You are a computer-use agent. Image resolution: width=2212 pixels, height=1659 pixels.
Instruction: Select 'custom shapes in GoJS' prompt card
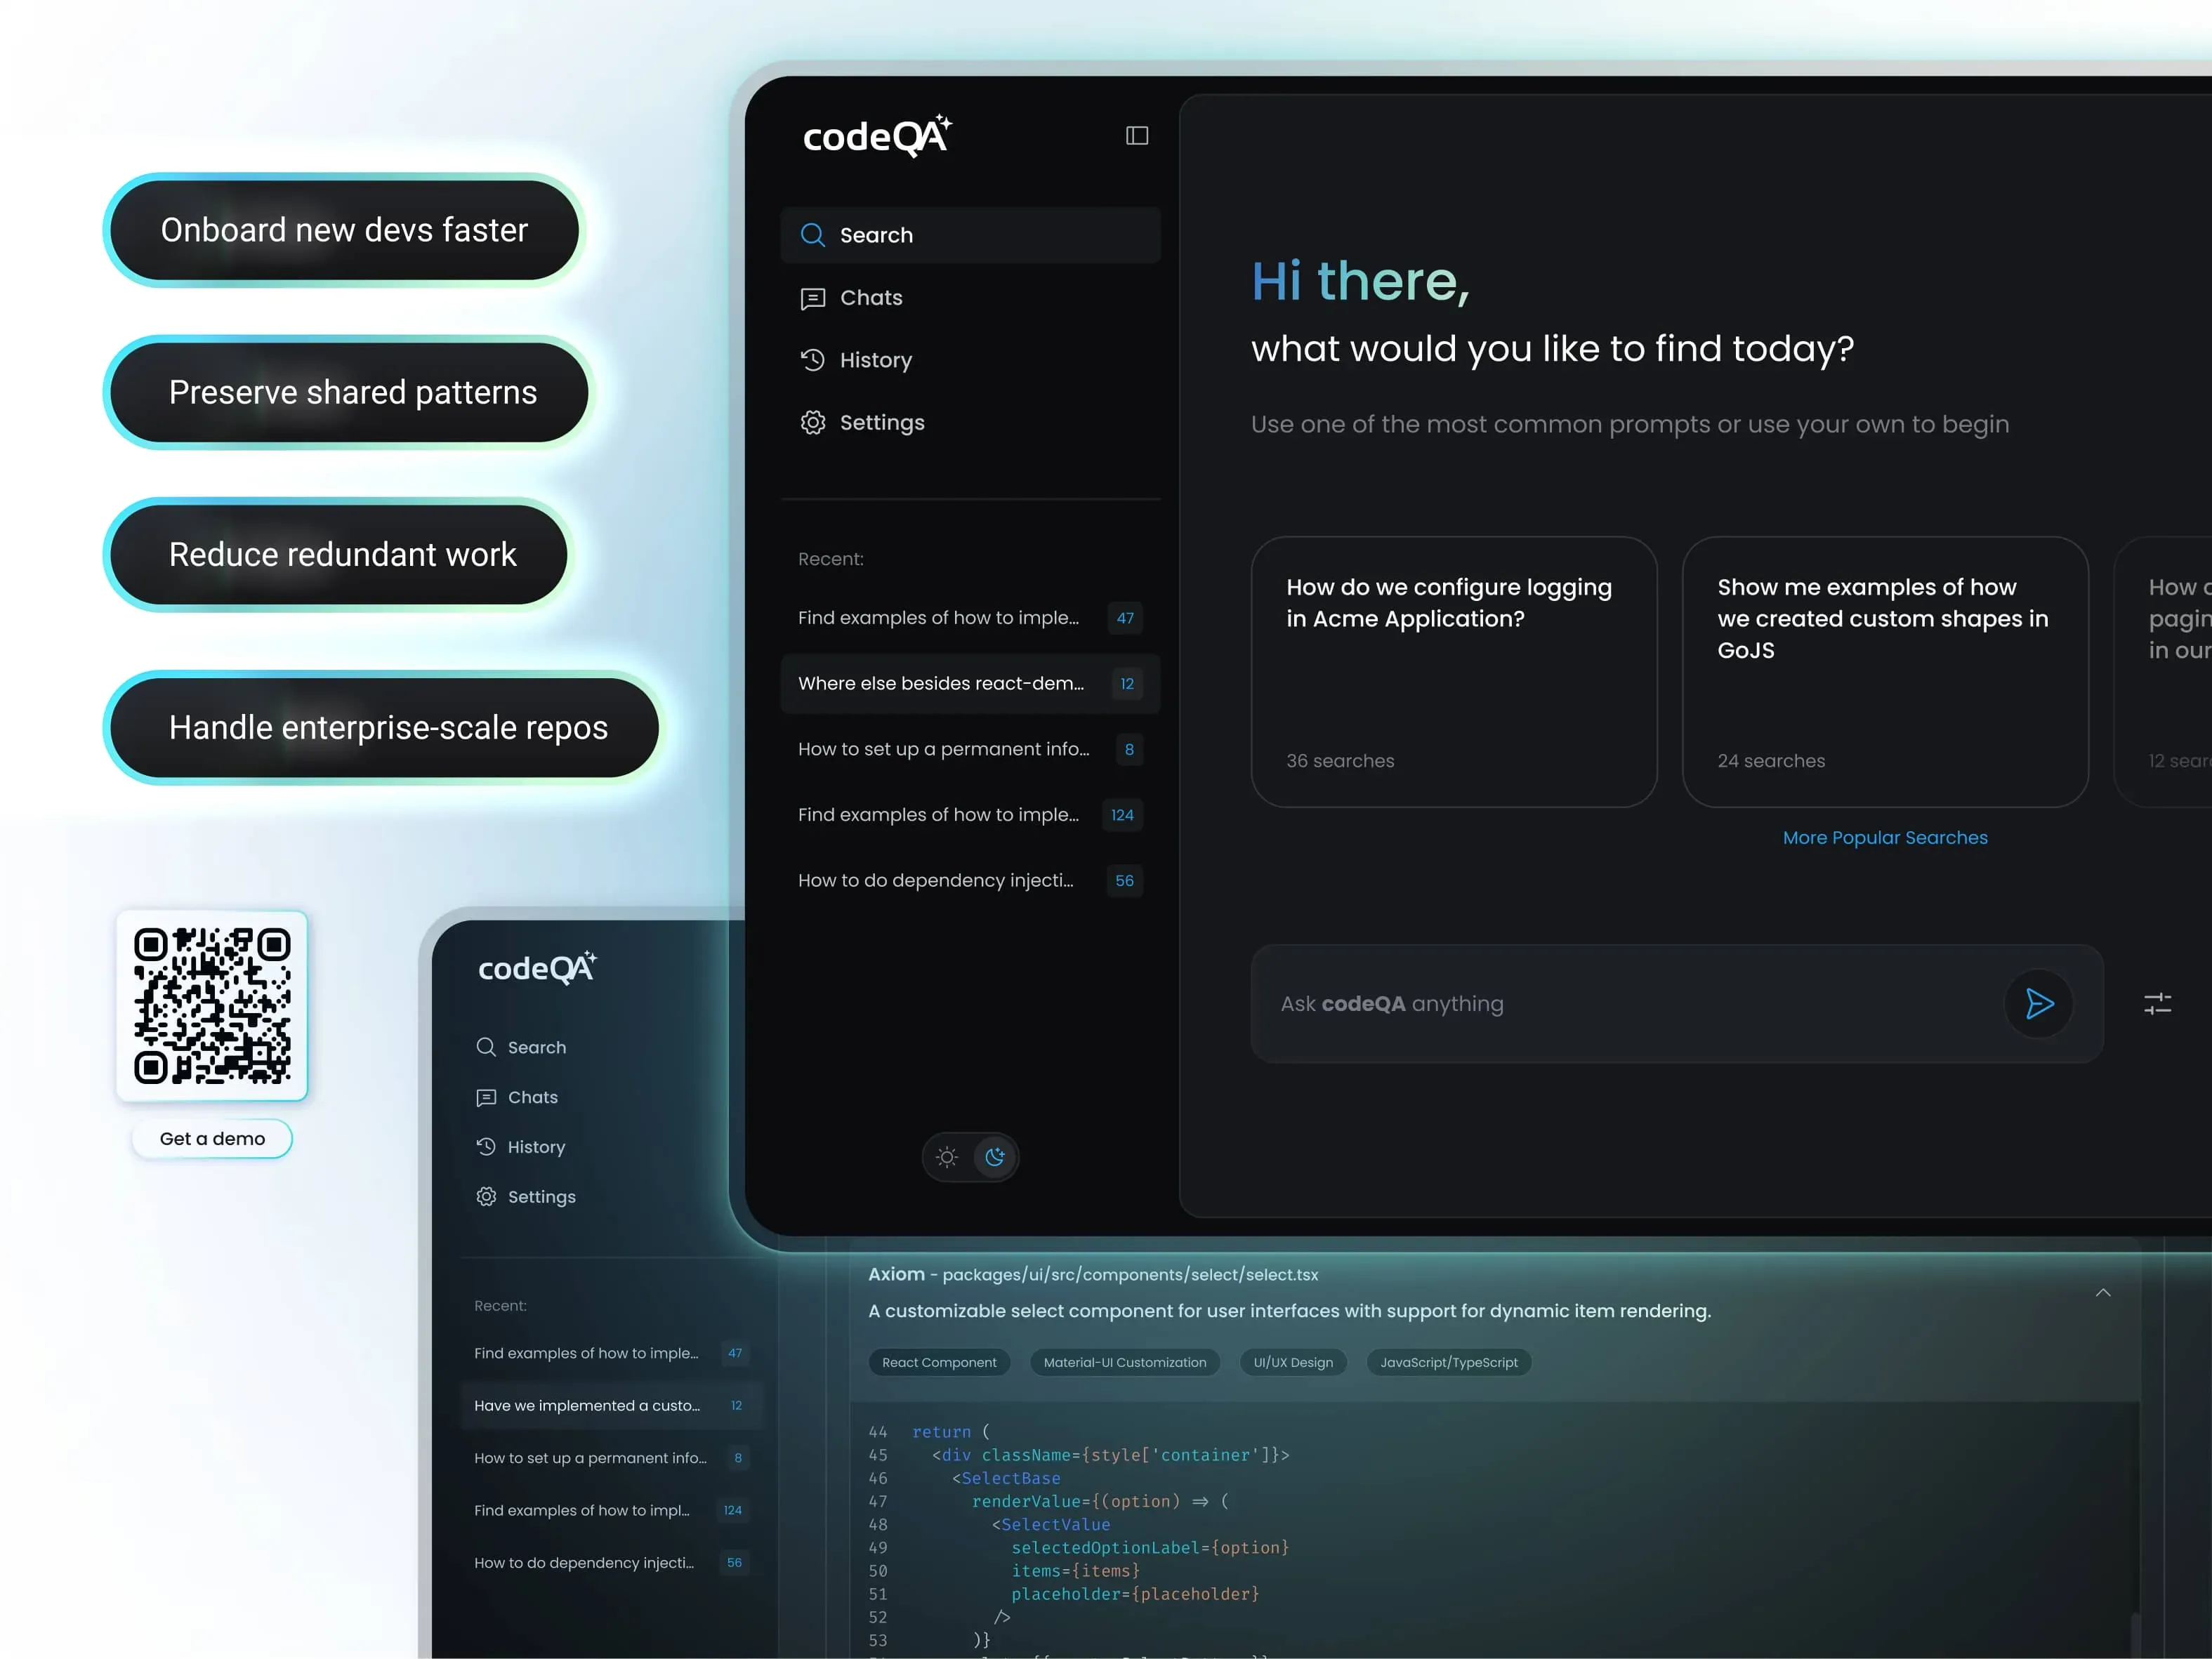click(1885, 672)
